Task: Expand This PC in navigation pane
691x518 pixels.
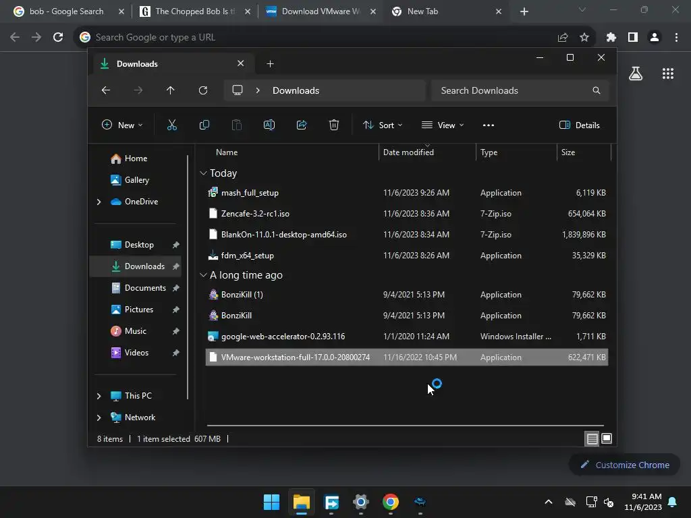Action: [99, 396]
